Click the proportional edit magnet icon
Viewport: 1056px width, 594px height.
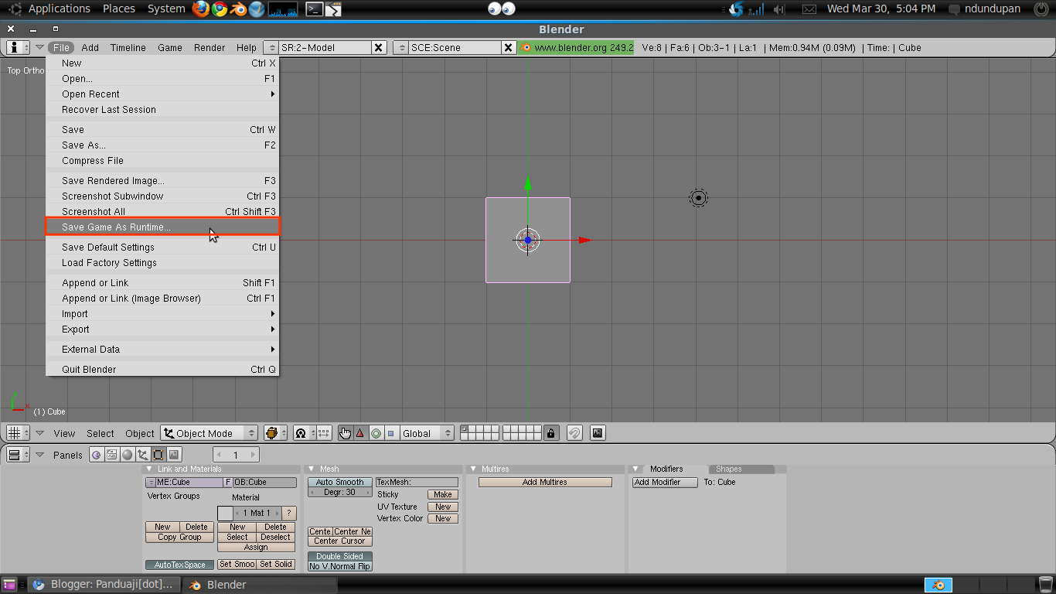(574, 433)
